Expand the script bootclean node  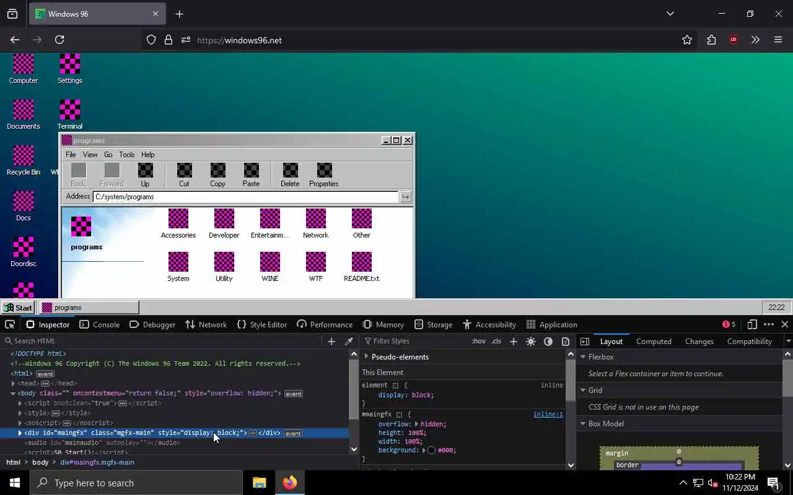(20, 403)
